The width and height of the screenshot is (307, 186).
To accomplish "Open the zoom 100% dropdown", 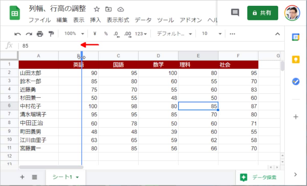I will pyautogui.click(x=74, y=34).
